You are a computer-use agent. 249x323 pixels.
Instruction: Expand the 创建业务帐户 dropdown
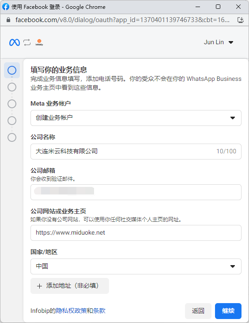136,118
